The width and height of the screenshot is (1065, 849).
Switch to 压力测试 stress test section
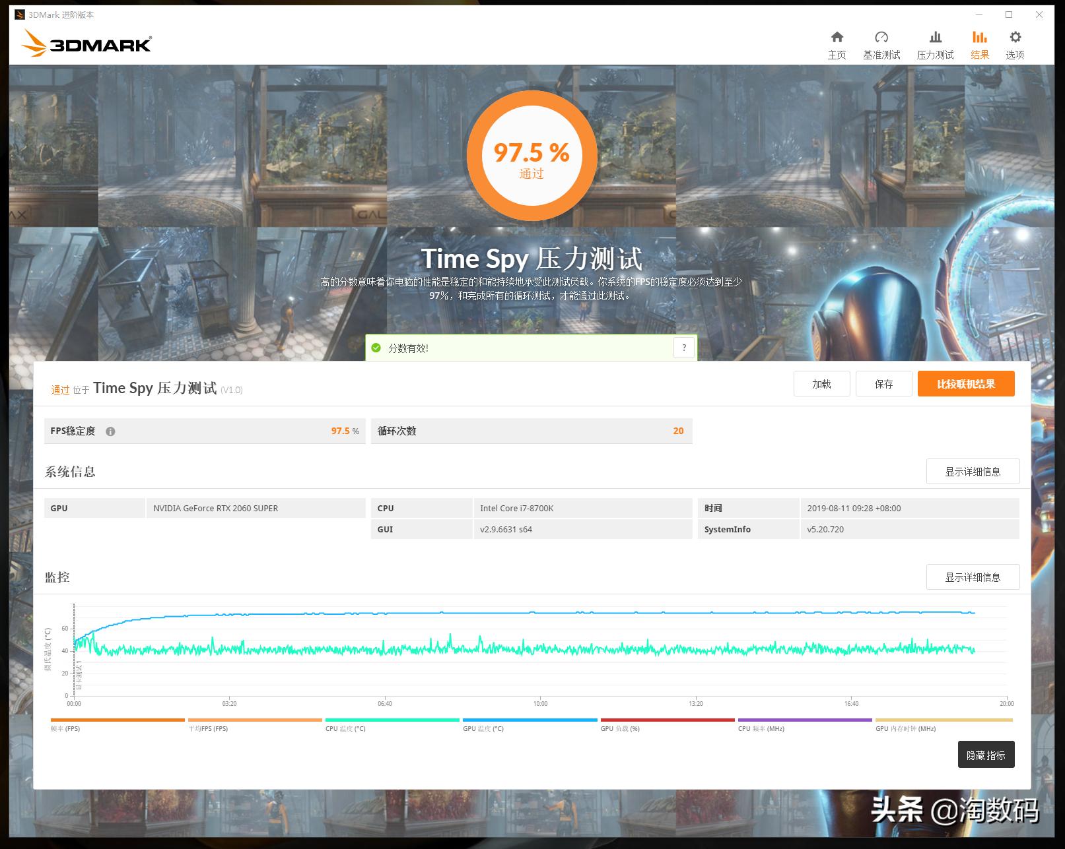point(935,38)
